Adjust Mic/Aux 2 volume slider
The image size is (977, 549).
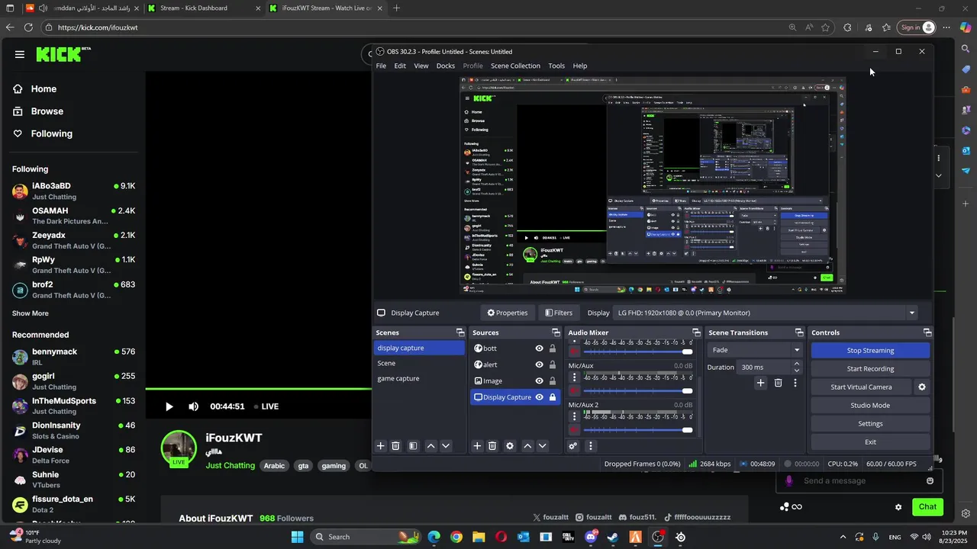point(638,430)
